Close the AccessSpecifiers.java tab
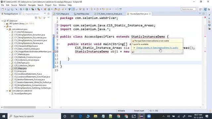This screenshot has width=212, height=119. pos(150,14)
